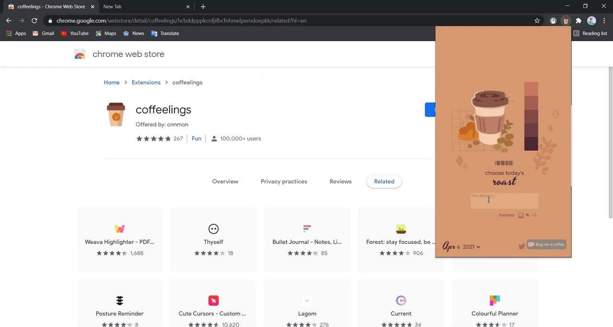Open the Cute Cursors related extension
The width and height of the screenshot is (613, 327).
click(213, 307)
